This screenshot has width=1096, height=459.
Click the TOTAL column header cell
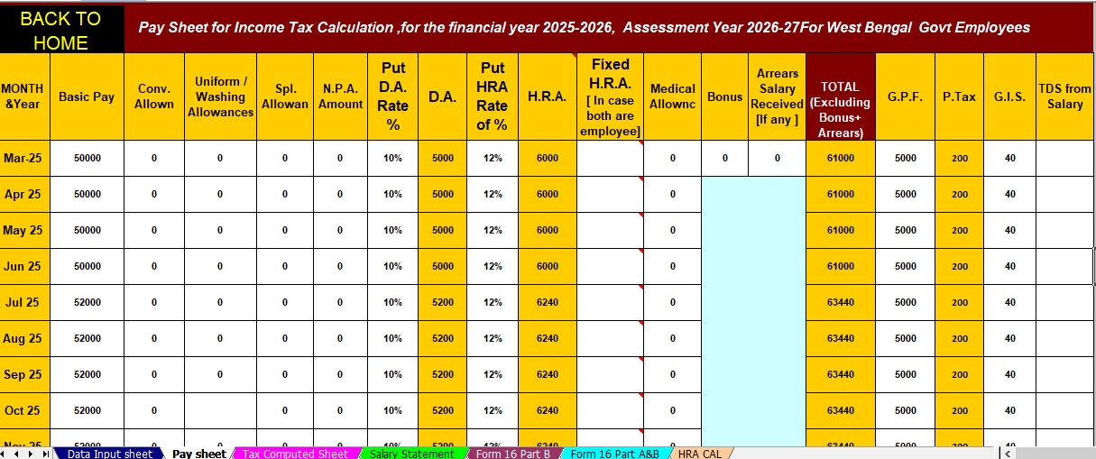pyautogui.click(x=840, y=96)
